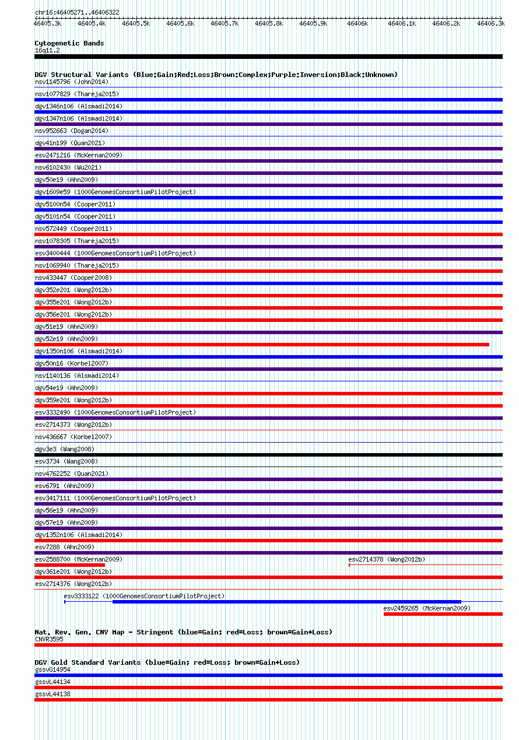This screenshot has width=519, height=740.
Task: Click the chr16:46405271..46406322 region label
Action: pos(77,12)
